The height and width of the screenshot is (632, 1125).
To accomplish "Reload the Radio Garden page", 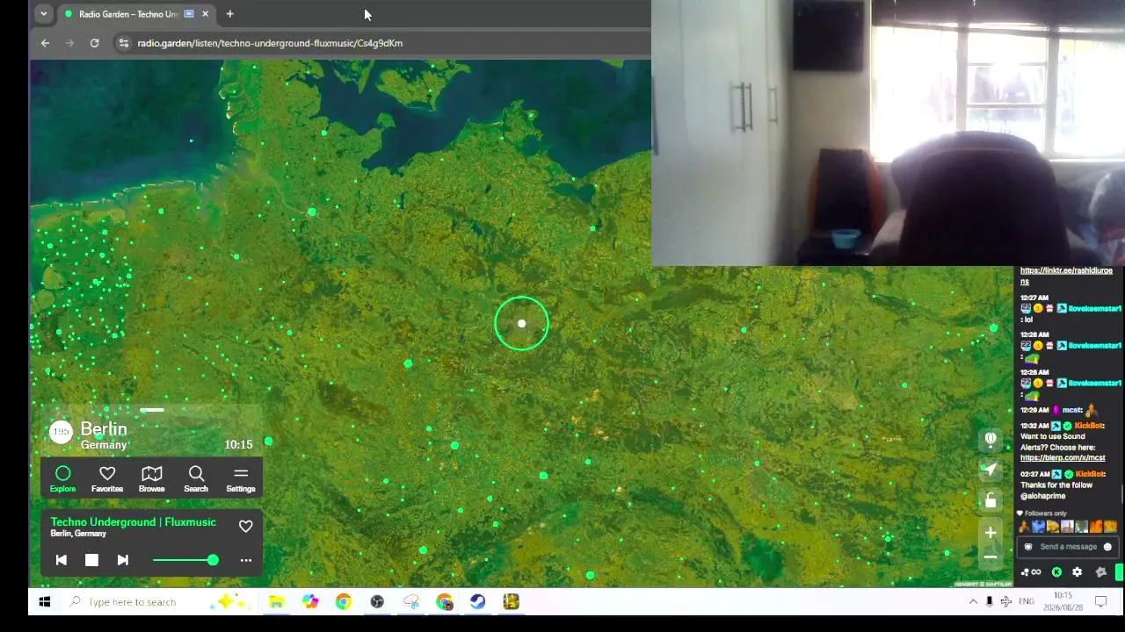I will pyautogui.click(x=94, y=43).
